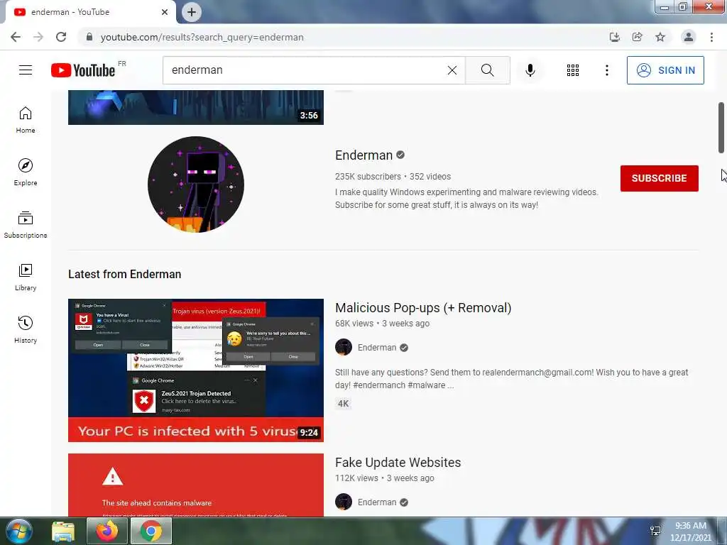Open Chrome profile avatar
The width and height of the screenshot is (727, 545).
[689, 37]
